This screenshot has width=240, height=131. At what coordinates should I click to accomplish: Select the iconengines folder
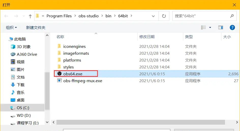click(x=74, y=47)
